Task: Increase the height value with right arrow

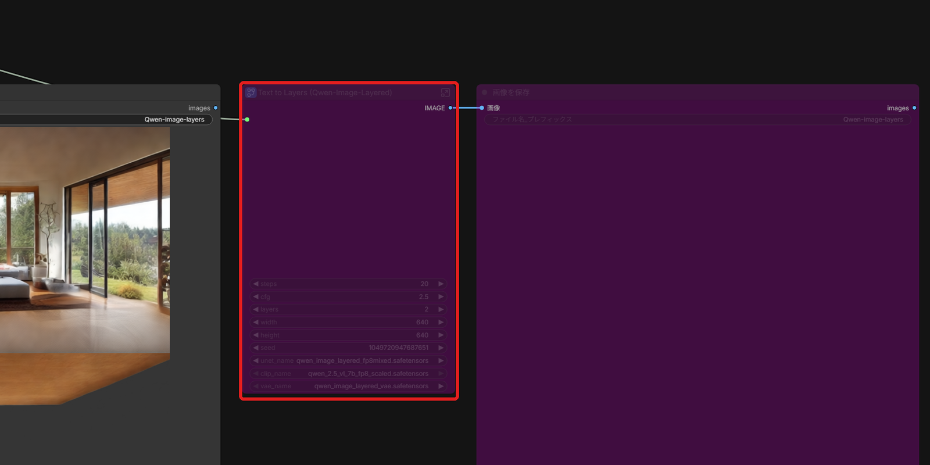Action: tap(441, 335)
